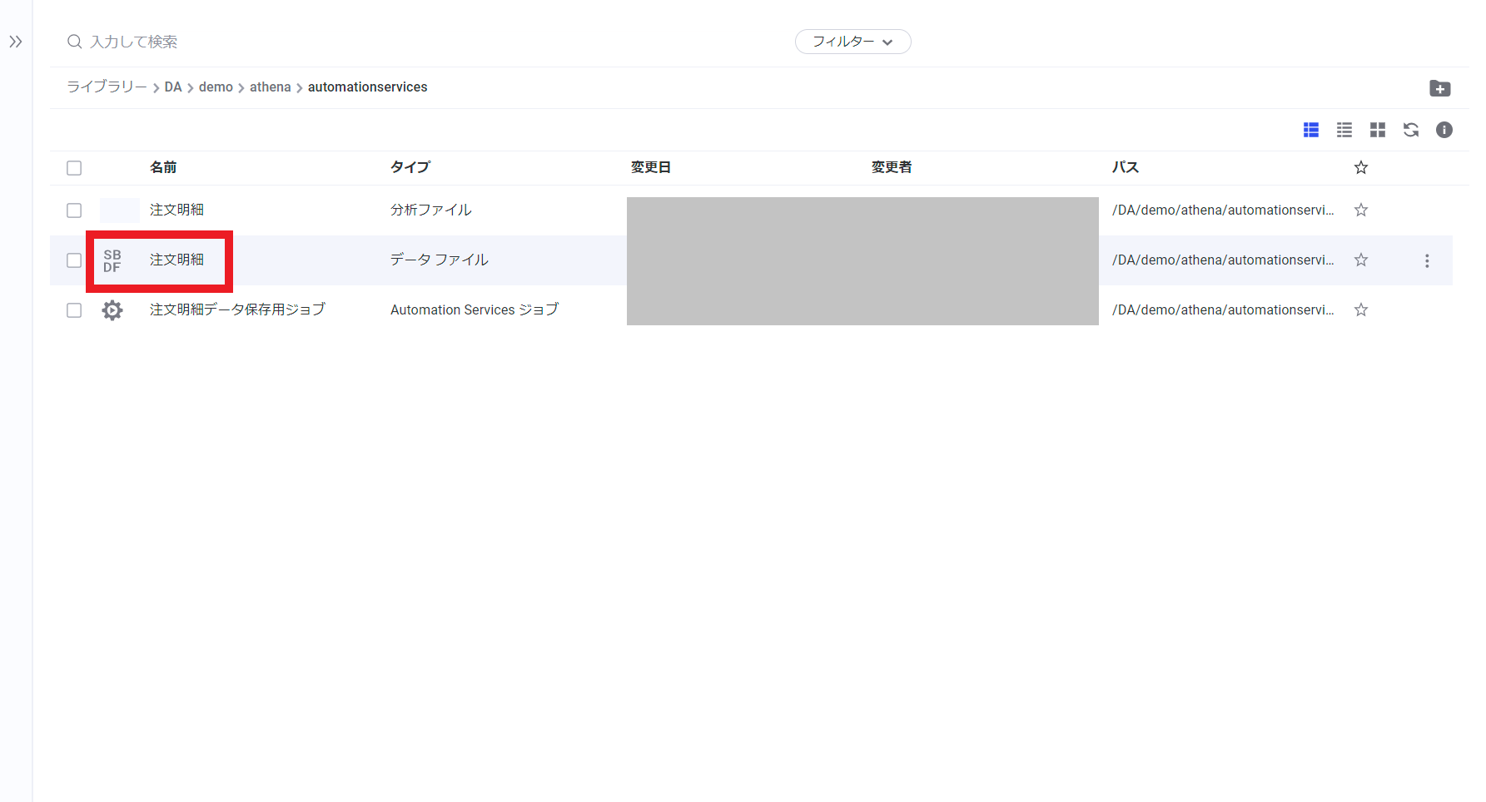Click path of 分析ファイル row
The image size is (1486, 802).
pos(1223,210)
